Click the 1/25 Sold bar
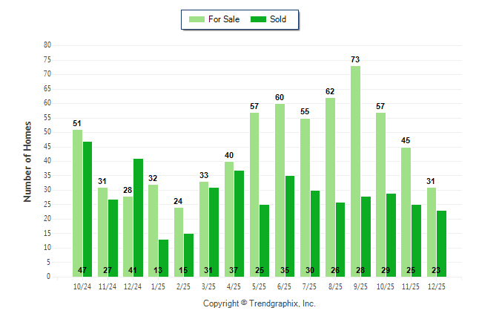The height and width of the screenshot is (322, 479). (163, 257)
